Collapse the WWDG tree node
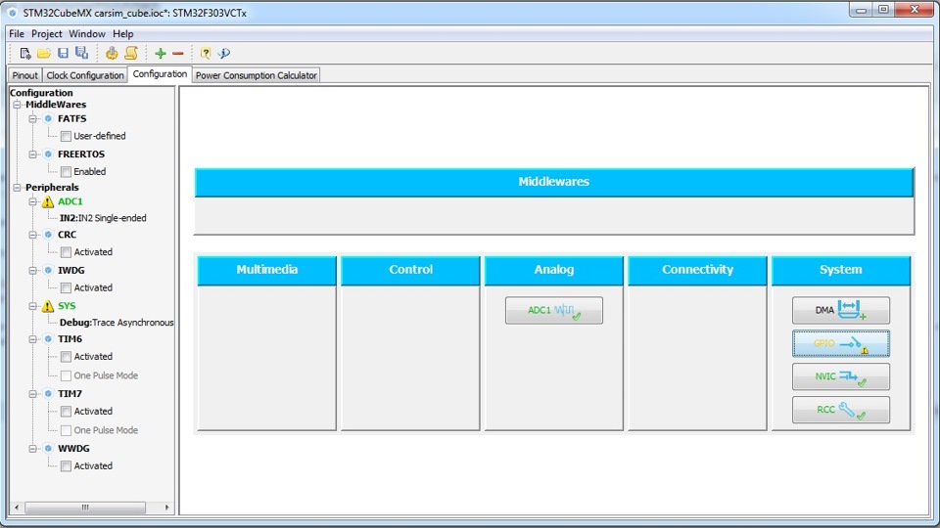940x528 pixels. (x=33, y=448)
